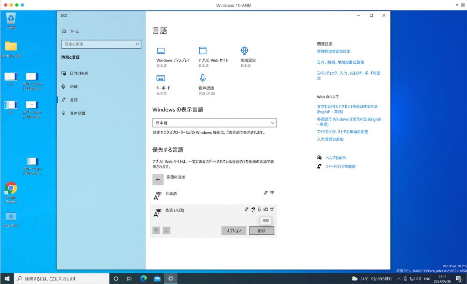Open 管理用の言語の設定 link
467x284 pixels.
[x=333, y=51]
